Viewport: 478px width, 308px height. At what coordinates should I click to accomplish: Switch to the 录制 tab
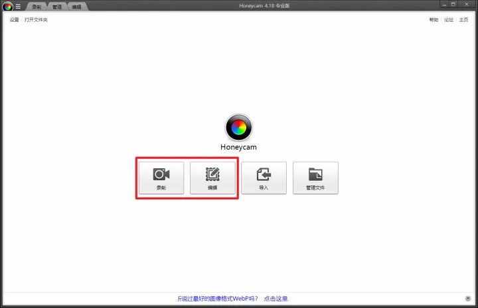[x=37, y=7]
